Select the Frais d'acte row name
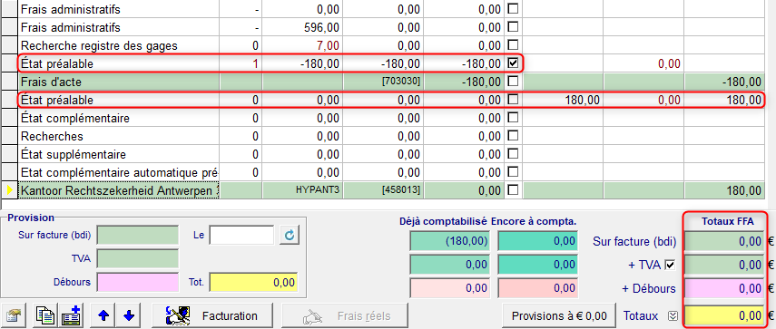776x329 pixels. [119, 82]
